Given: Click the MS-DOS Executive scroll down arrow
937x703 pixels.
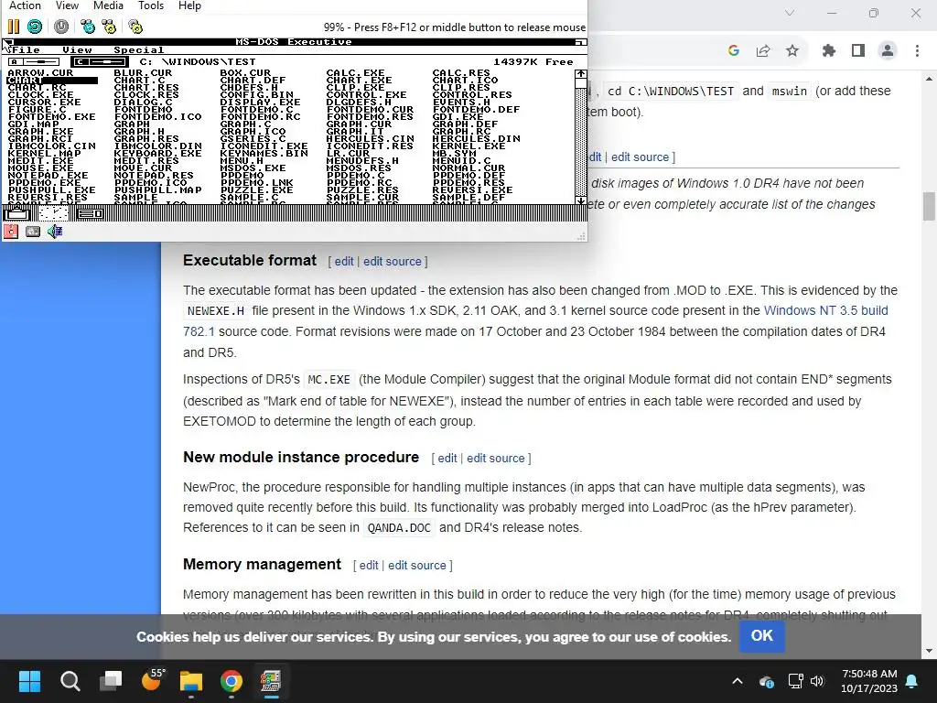Looking at the screenshot, I should click(x=580, y=200).
